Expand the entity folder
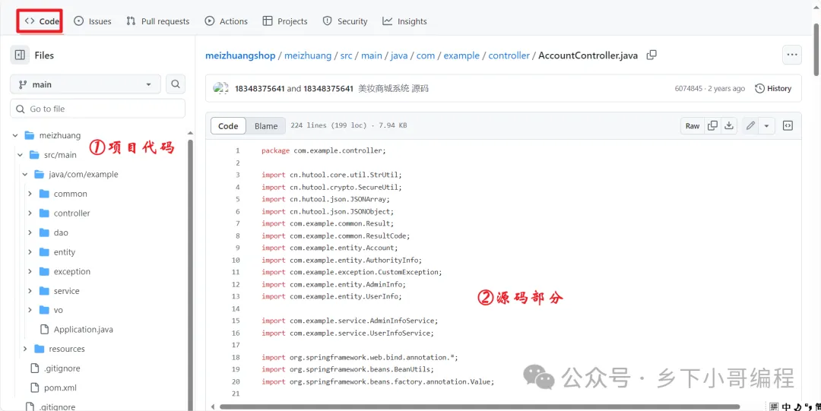821x411 pixels. click(30, 251)
